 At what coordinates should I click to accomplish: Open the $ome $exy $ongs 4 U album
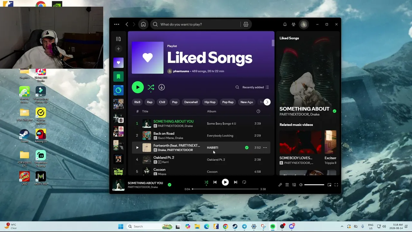pyautogui.click(x=221, y=123)
